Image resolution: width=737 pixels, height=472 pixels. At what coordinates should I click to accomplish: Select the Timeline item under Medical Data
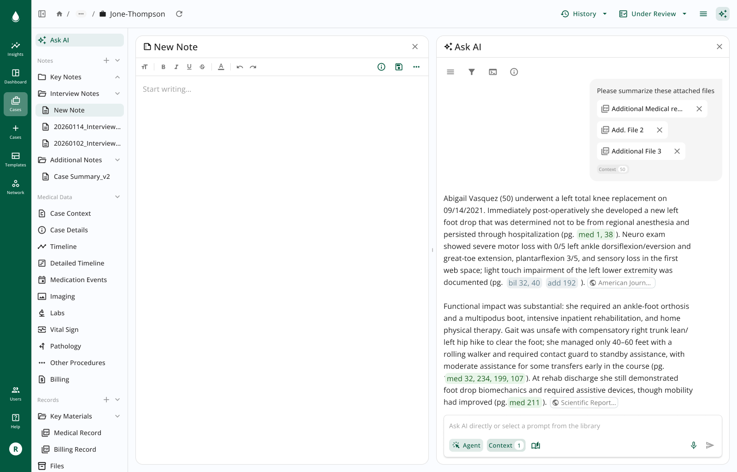[x=63, y=247]
